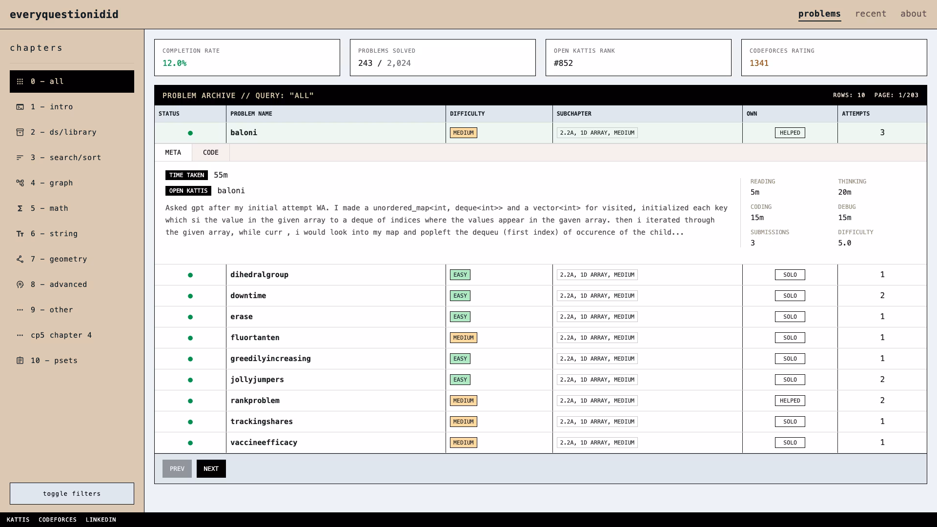
Task: Expand the rankproblem problem row
Action: coord(255,401)
